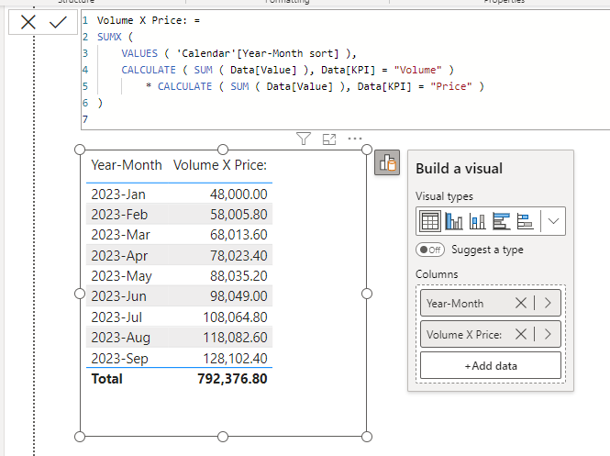Select the 2023-Jul row label
The height and width of the screenshot is (456, 610).
pos(116,317)
